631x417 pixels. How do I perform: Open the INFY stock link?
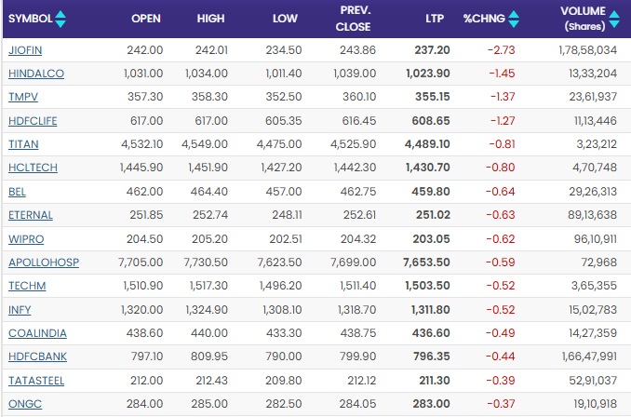(x=20, y=309)
